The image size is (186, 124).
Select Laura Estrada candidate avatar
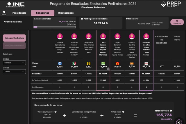[103, 36]
